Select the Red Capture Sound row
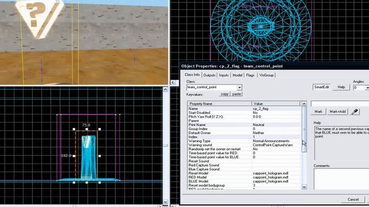 (x=244, y=165)
